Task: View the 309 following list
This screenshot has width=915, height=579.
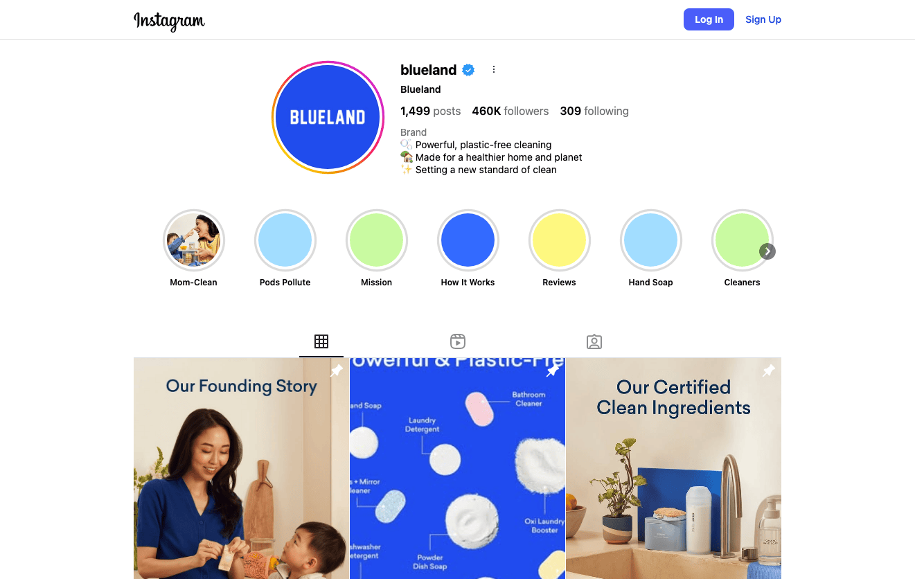Action: coord(594,111)
